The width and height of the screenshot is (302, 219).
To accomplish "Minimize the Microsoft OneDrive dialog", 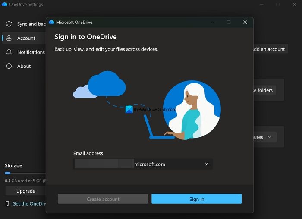I will tap(212, 22).
